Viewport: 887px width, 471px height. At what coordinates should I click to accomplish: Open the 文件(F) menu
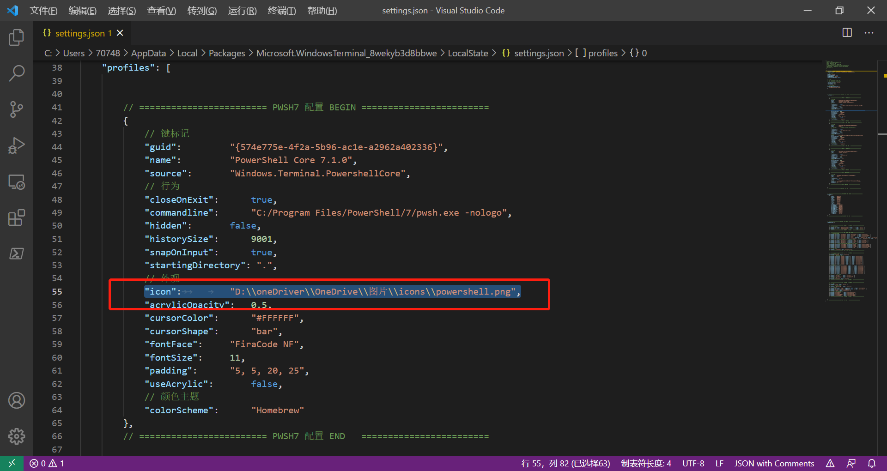point(44,10)
